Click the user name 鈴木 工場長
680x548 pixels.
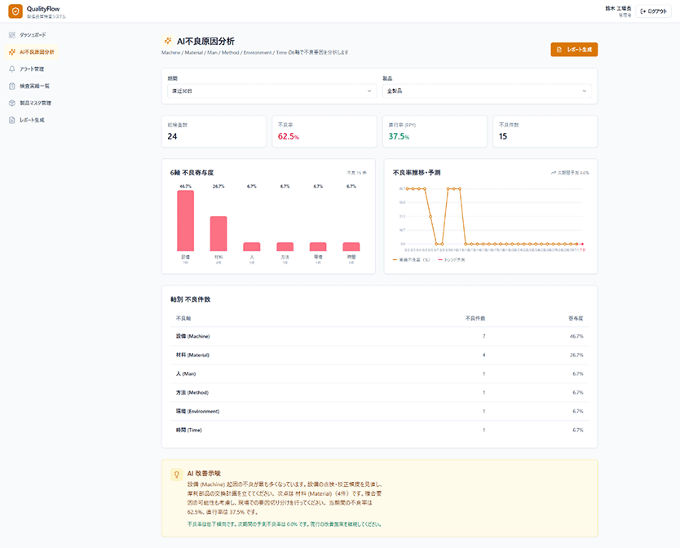click(618, 9)
